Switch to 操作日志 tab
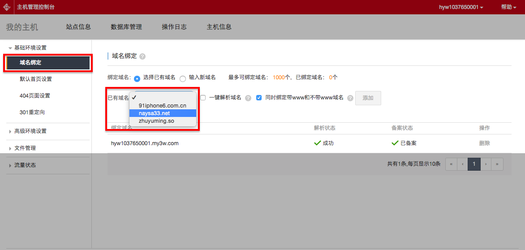Screen dimensions: 525x250 tap(174, 27)
